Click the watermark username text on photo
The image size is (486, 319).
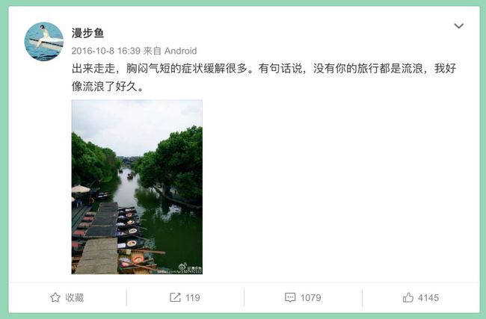(194, 267)
